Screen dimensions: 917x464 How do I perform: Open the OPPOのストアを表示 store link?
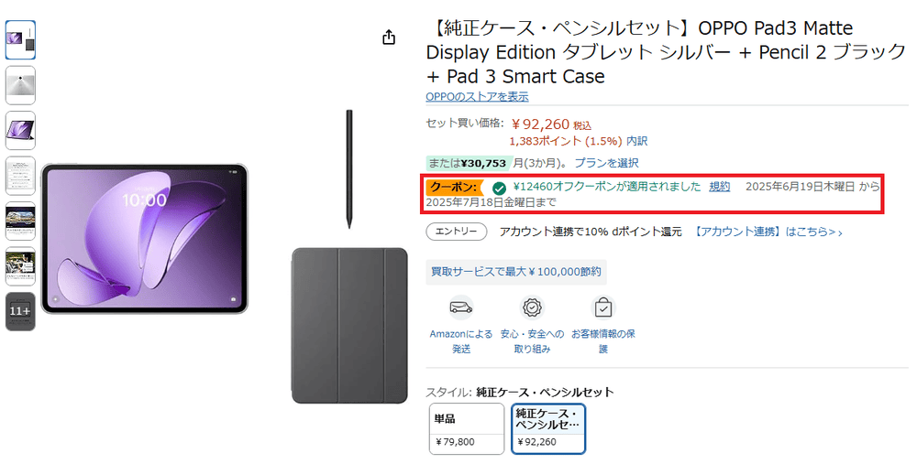pos(477,96)
